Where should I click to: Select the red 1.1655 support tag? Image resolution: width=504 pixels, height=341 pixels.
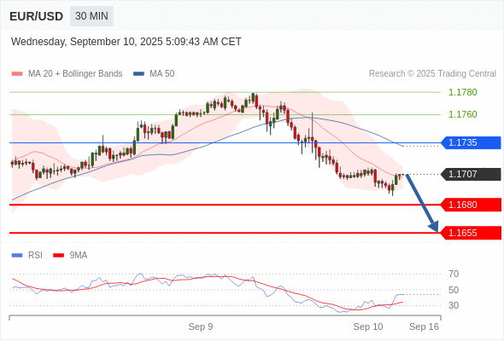[x=471, y=233]
